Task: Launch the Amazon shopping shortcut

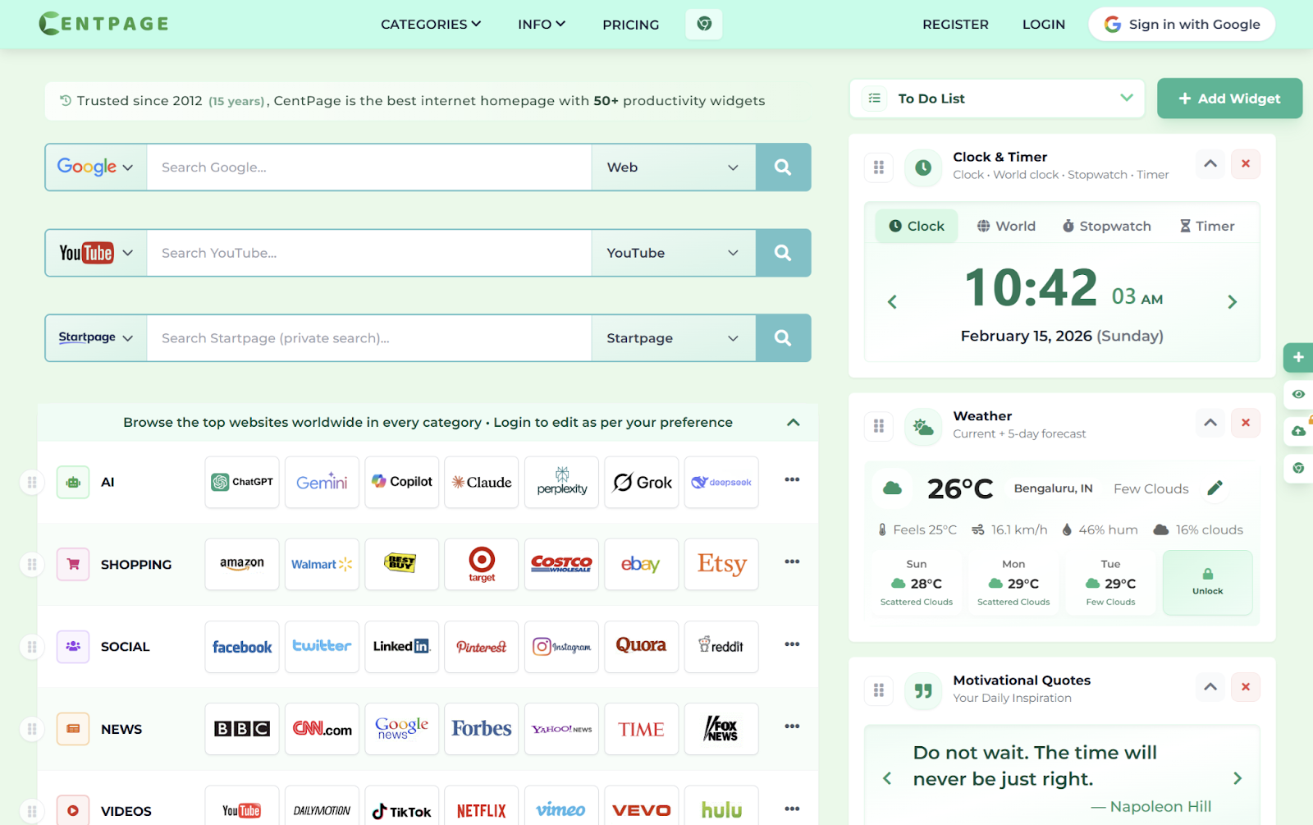Action: [241, 564]
